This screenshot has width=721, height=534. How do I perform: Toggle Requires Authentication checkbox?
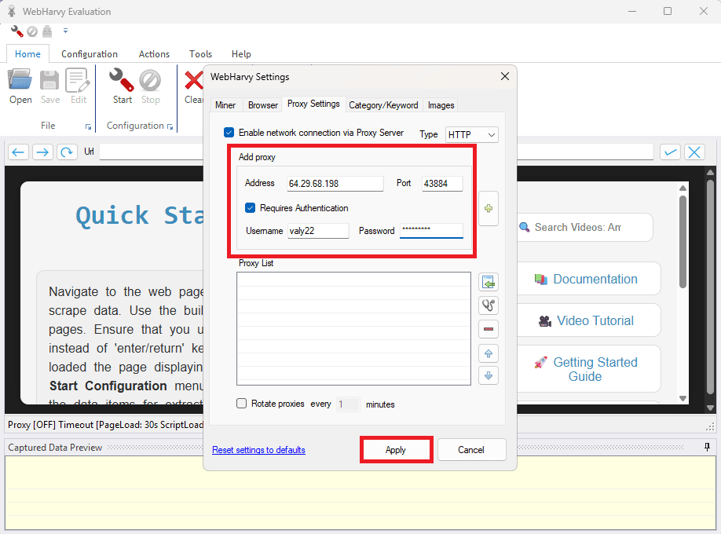tap(251, 208)
